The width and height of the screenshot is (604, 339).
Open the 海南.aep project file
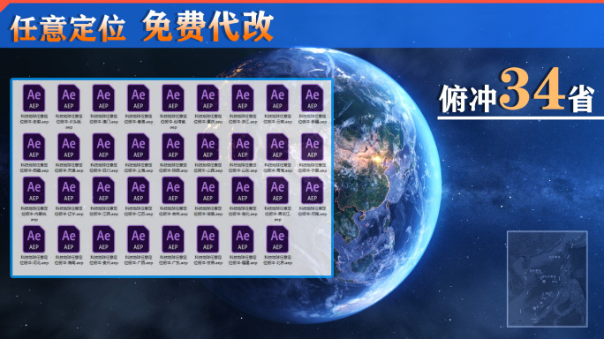pyautogui.click(x=69, y=239)
